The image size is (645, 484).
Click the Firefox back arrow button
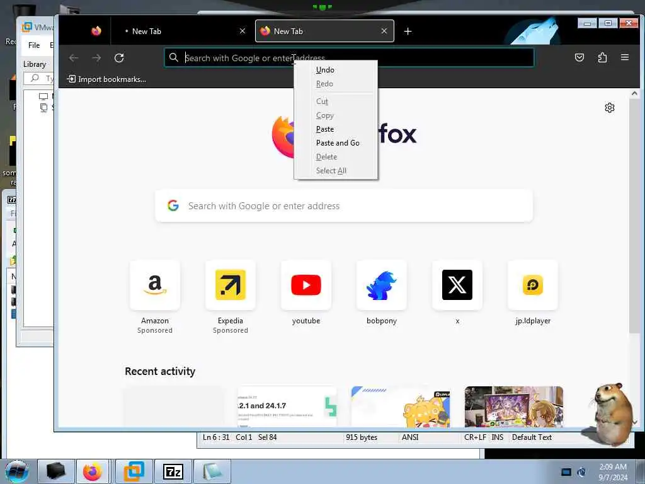[74, 58]
